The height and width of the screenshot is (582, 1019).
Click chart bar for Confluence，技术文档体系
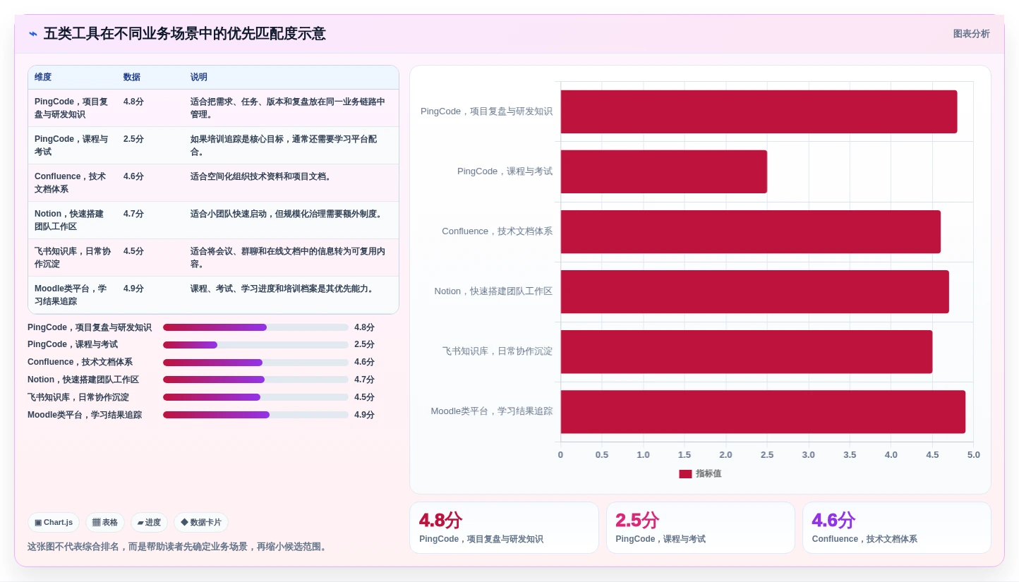click(751, 231)
